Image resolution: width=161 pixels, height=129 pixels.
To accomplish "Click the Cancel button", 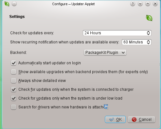I will pos(141,120).
